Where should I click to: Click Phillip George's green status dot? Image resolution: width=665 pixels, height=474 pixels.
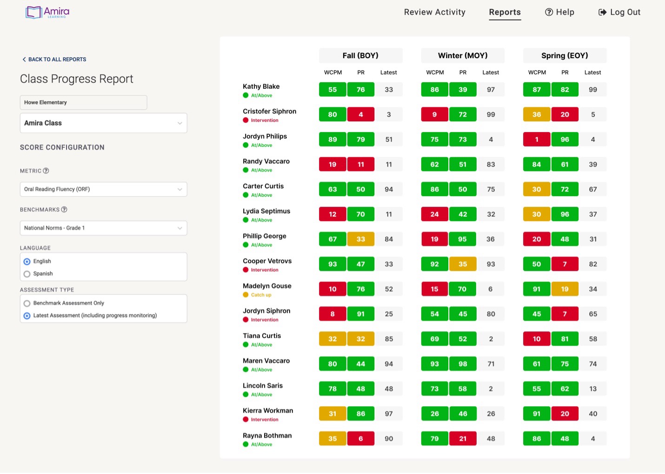pyautogui.click(x=246, y=245)
